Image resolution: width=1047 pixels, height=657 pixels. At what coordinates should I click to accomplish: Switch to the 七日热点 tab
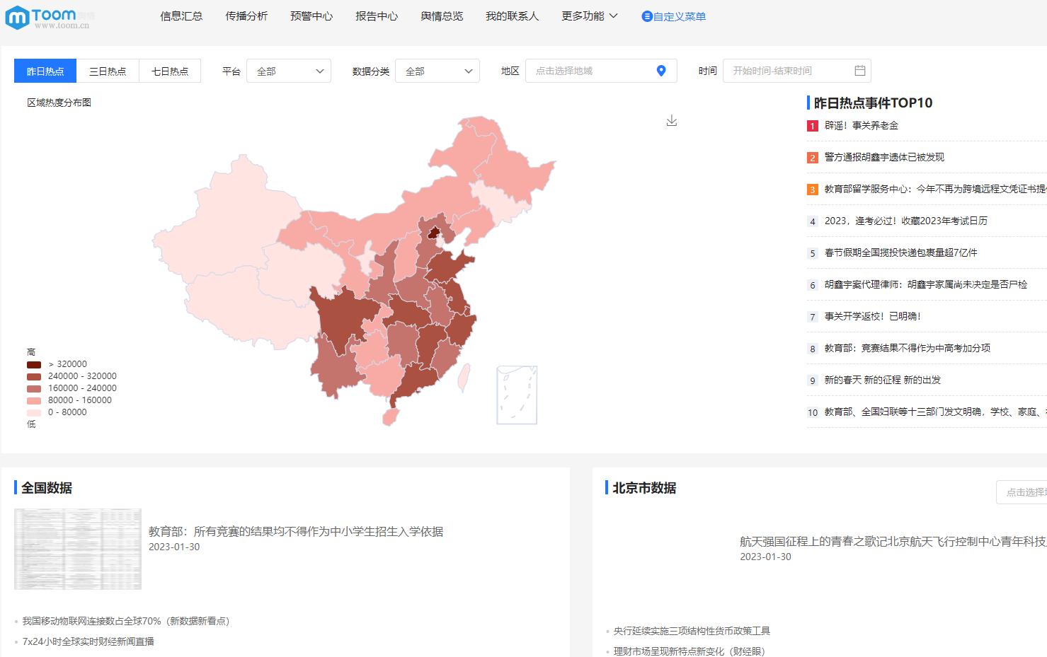pos(170,71)
